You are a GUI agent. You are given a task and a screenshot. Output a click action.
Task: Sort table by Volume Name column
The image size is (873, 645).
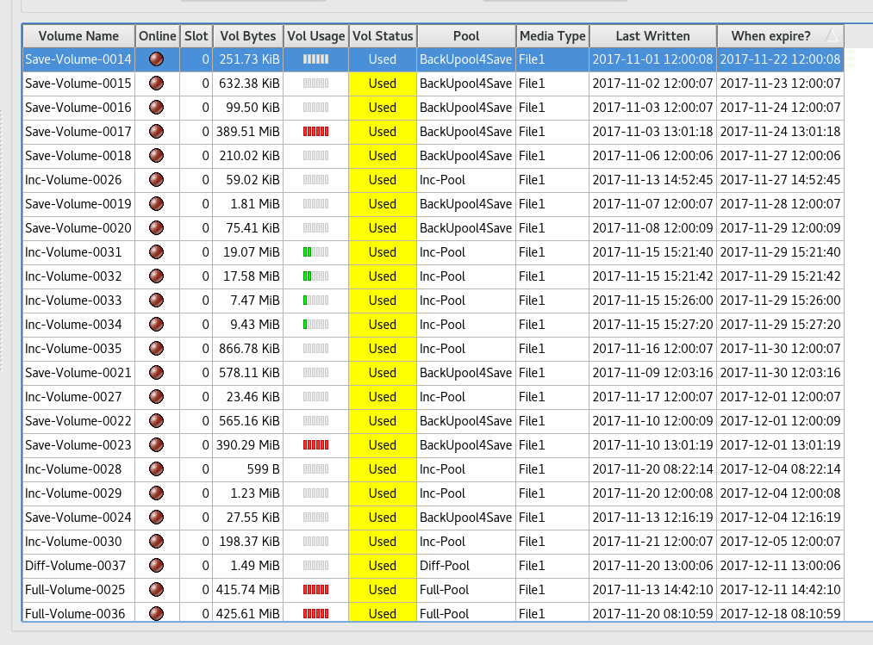(x=78, y=36)
